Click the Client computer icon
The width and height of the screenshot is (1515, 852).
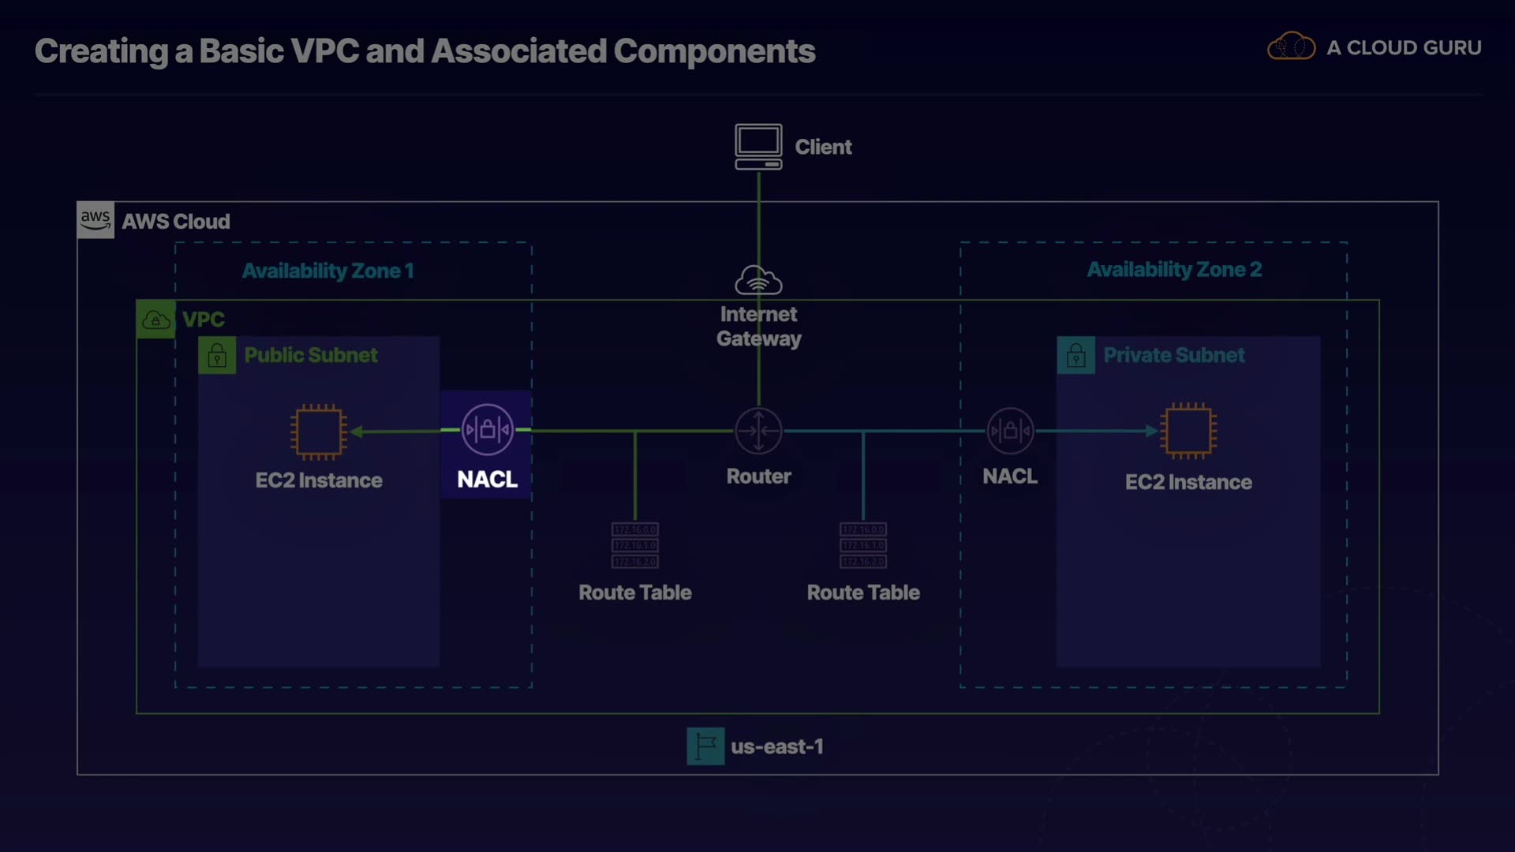tap(758, 146)
